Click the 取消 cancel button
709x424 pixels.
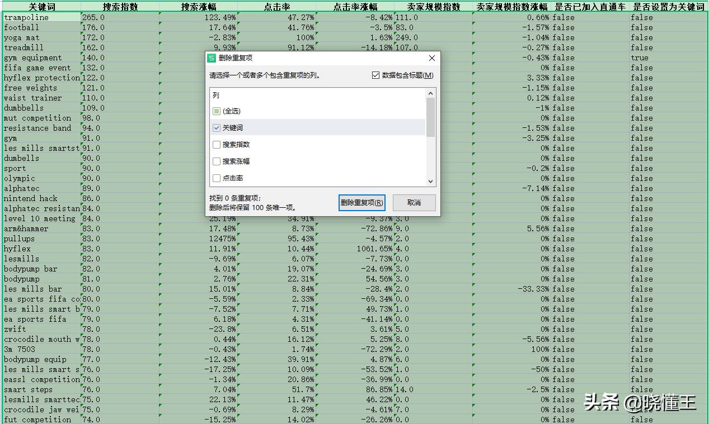(414, 202)
